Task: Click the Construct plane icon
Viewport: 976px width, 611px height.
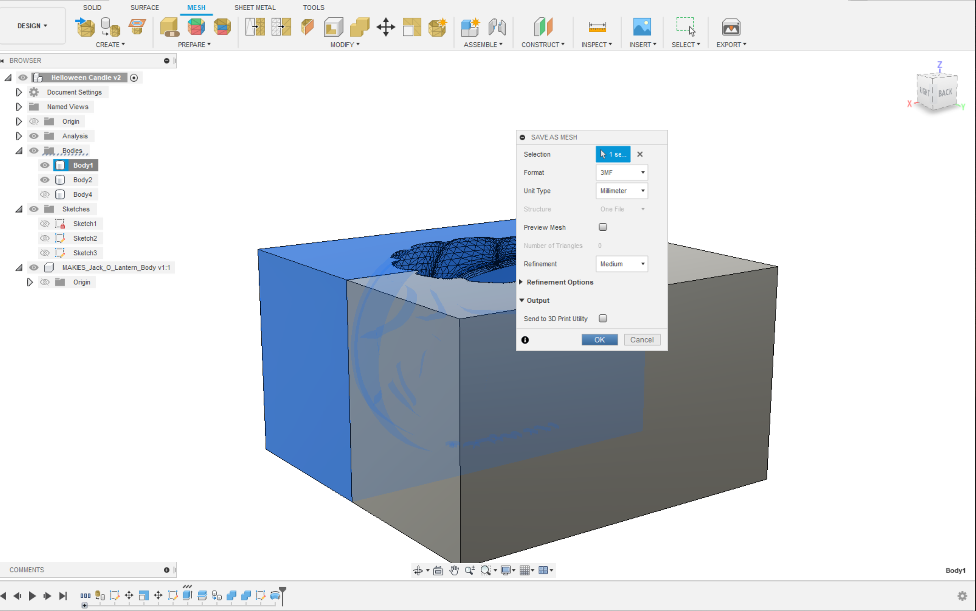Action: click(543, 27)
